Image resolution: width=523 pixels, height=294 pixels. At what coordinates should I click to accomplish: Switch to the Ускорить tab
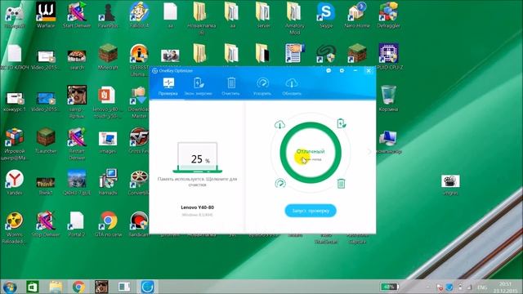(262, 87)
